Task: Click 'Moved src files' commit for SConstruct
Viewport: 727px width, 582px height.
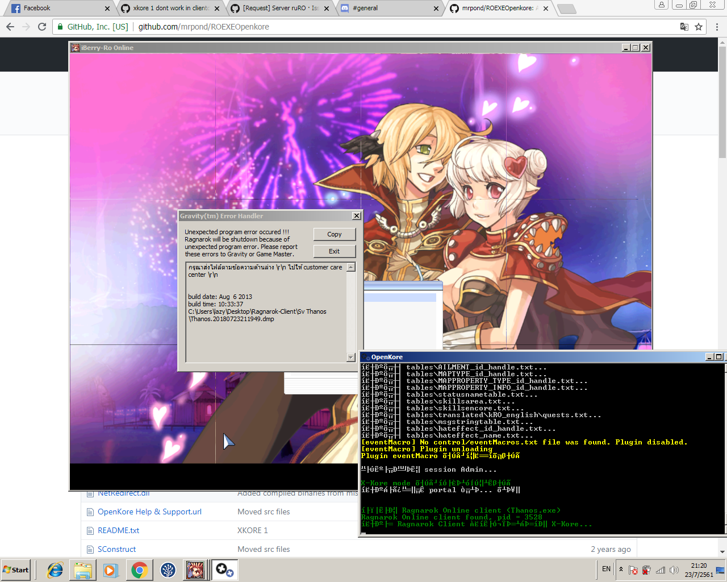Action: [264, 549]
